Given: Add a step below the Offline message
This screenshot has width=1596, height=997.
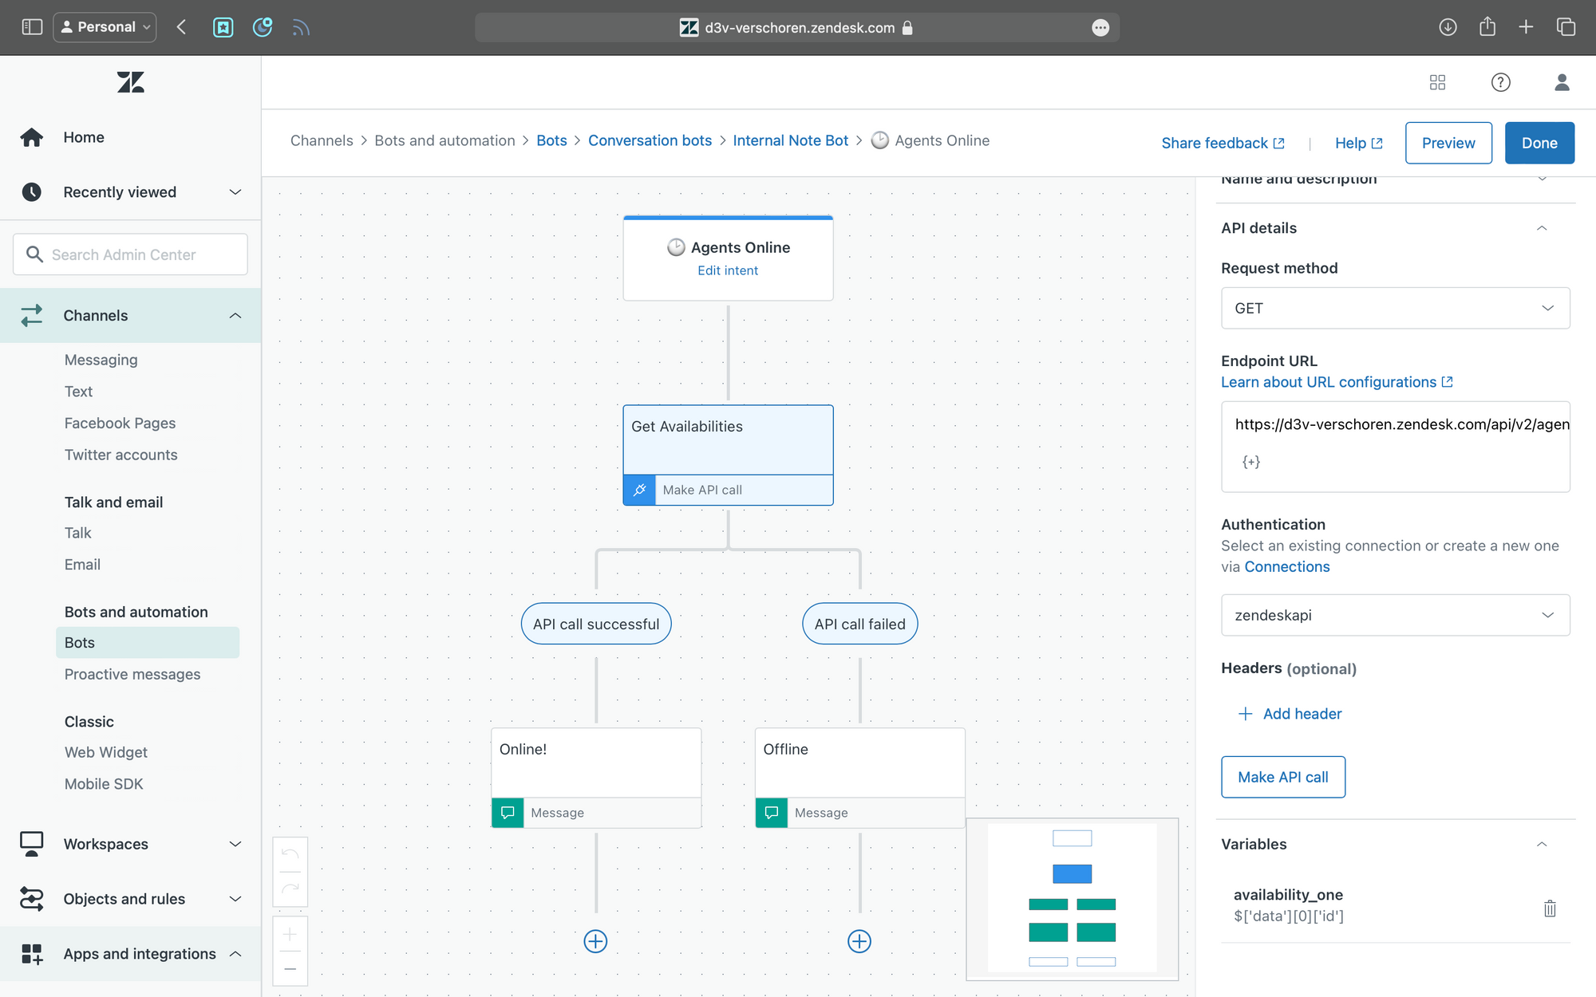Looking at the screenshot, I should point(859,941).
